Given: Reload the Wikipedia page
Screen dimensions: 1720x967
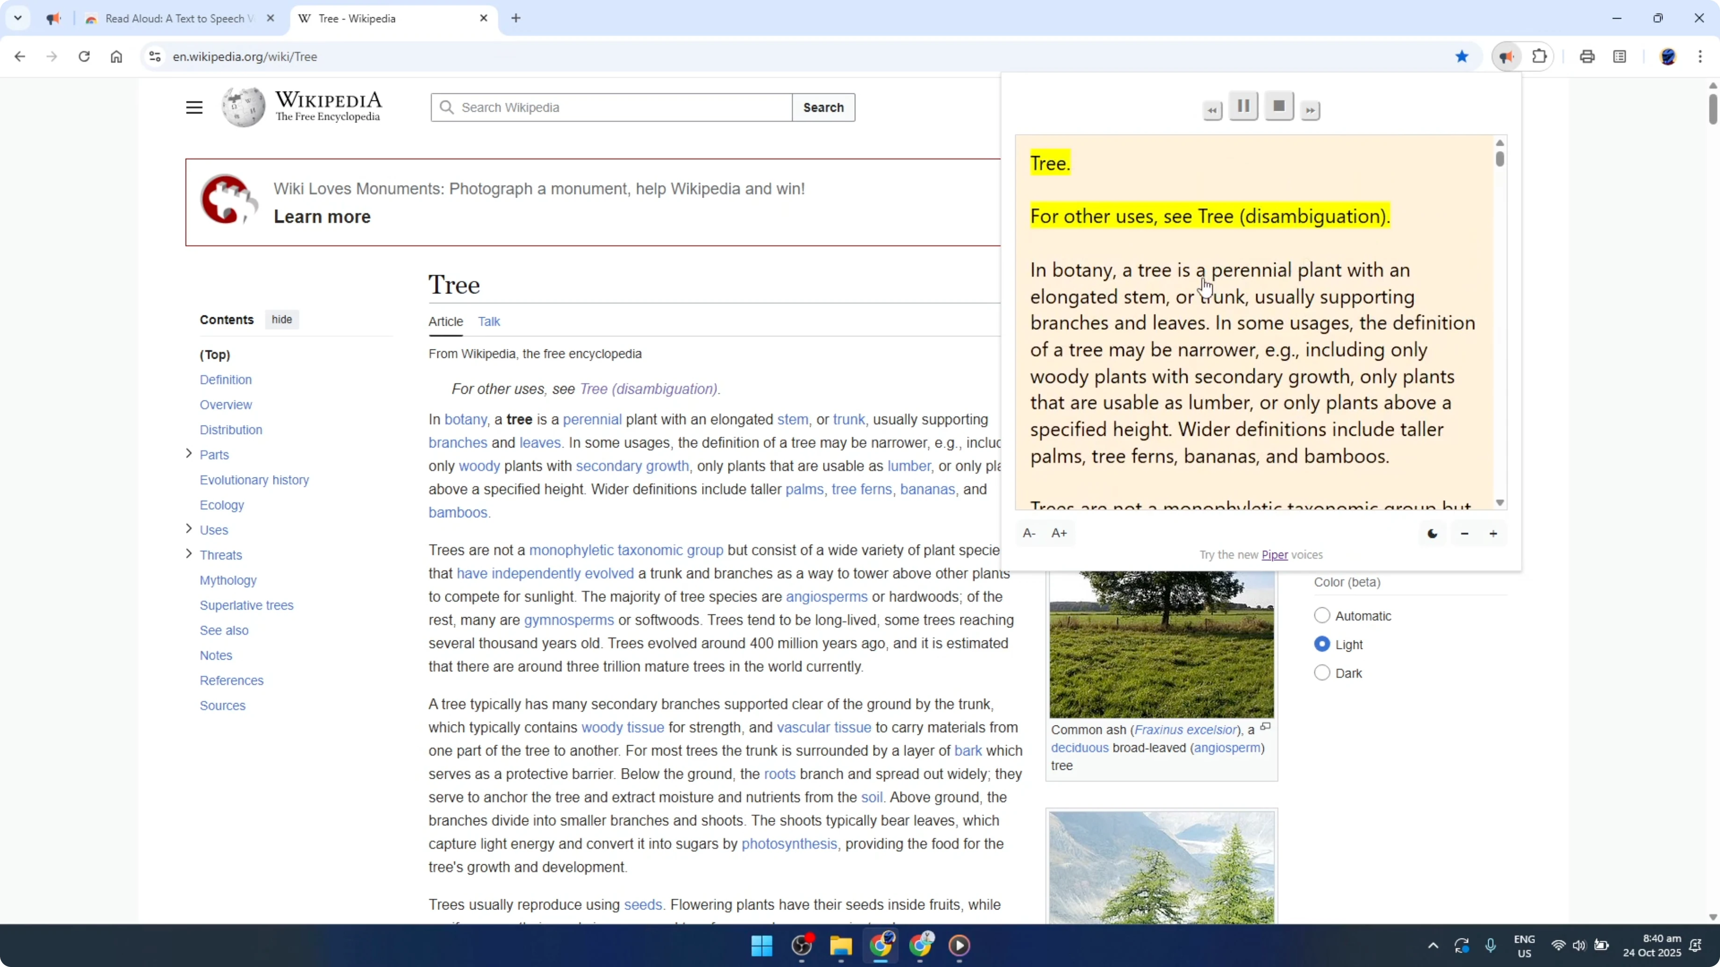Looking at the screenshot, I should (x=84, y=57).
